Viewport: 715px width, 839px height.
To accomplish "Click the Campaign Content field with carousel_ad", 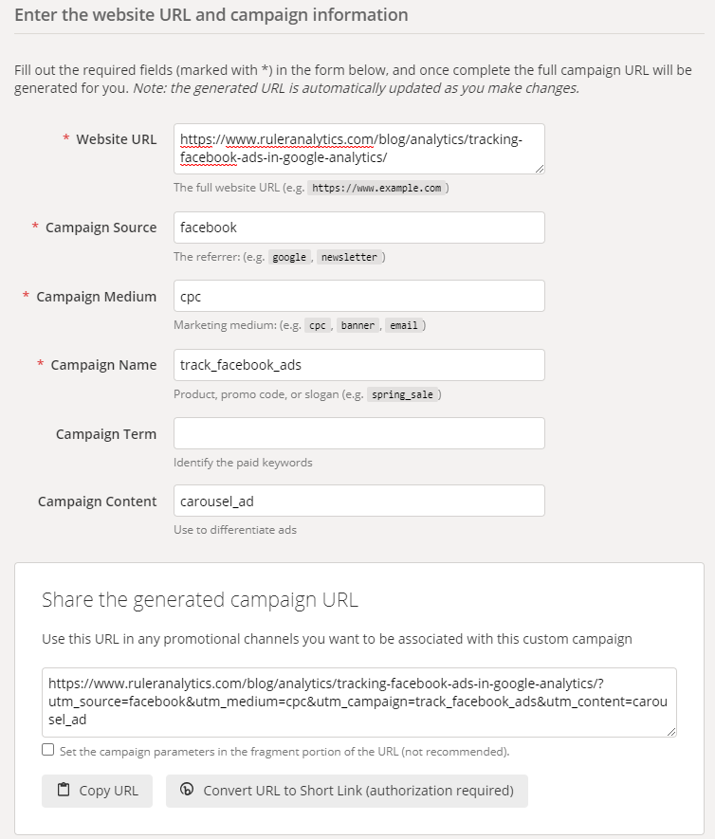I will click(x=358, y=501).
